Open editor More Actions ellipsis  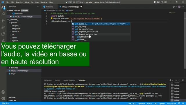[x=183, y=7]
